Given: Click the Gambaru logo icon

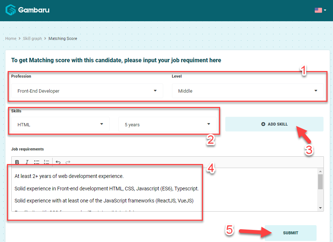Looking at the screenshot, I should coord(11,10).
